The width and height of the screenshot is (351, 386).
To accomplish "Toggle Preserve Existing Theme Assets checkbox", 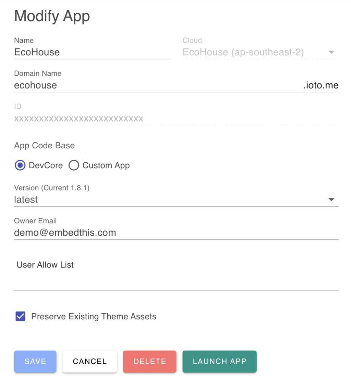I will [21, 316].
